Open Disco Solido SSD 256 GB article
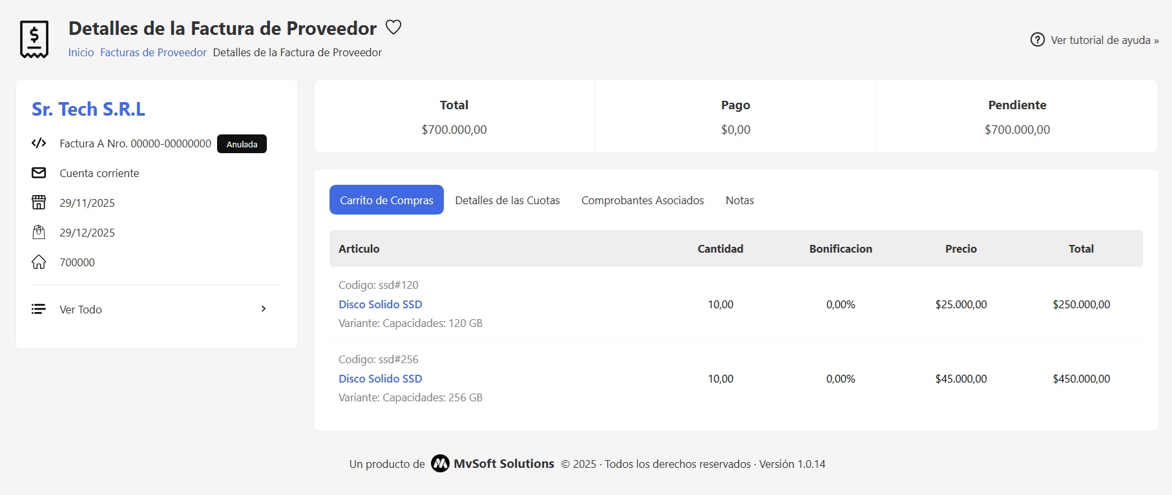 click(x=380, y=379)
